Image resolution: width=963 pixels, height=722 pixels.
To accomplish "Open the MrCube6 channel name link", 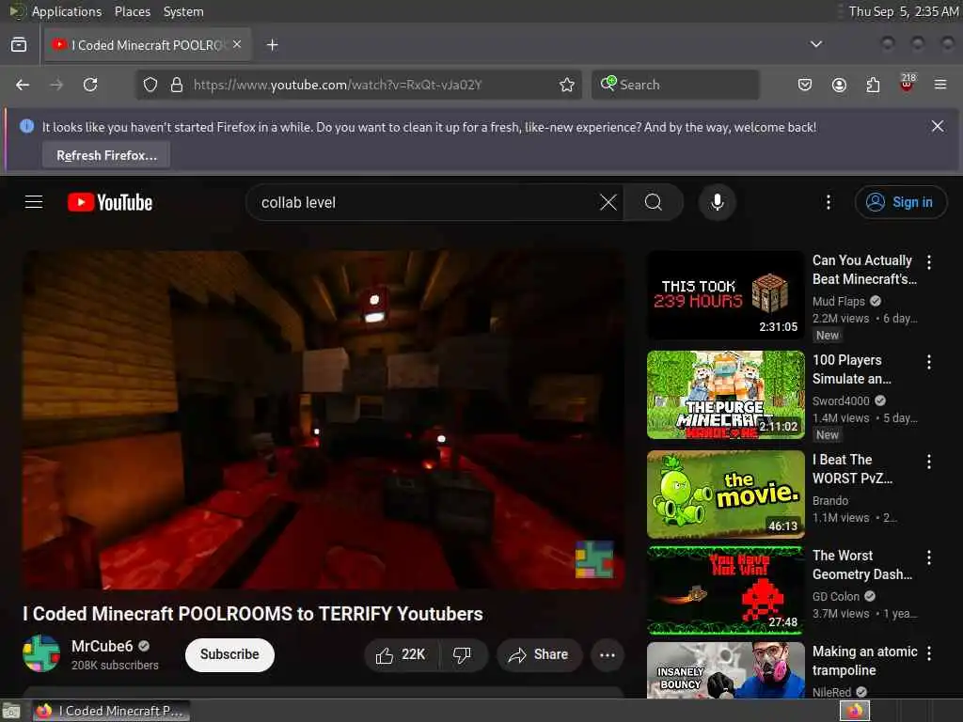I will coord(102,646).
